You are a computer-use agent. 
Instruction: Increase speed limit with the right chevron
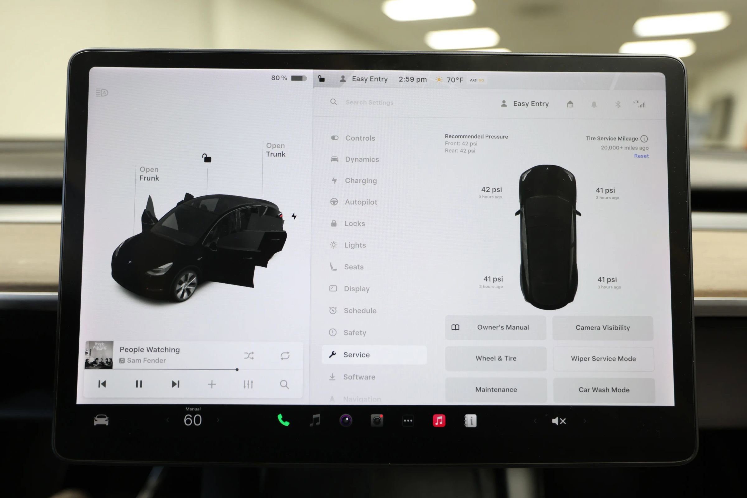point(218,420)
